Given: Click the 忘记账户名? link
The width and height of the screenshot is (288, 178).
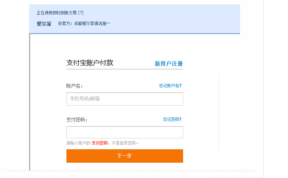Looking at the screenshot, I should (170, 86).
